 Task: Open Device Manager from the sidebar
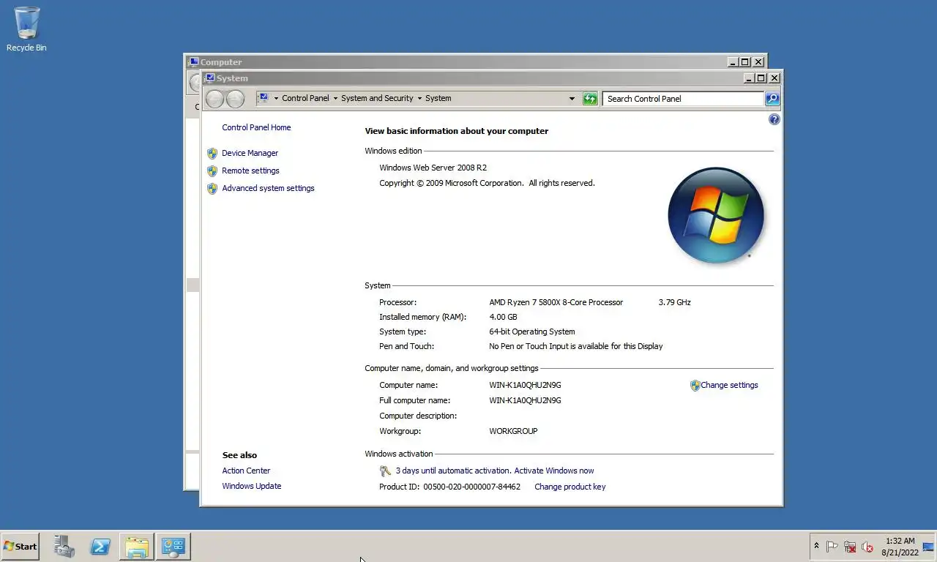(x=250, y=153)
